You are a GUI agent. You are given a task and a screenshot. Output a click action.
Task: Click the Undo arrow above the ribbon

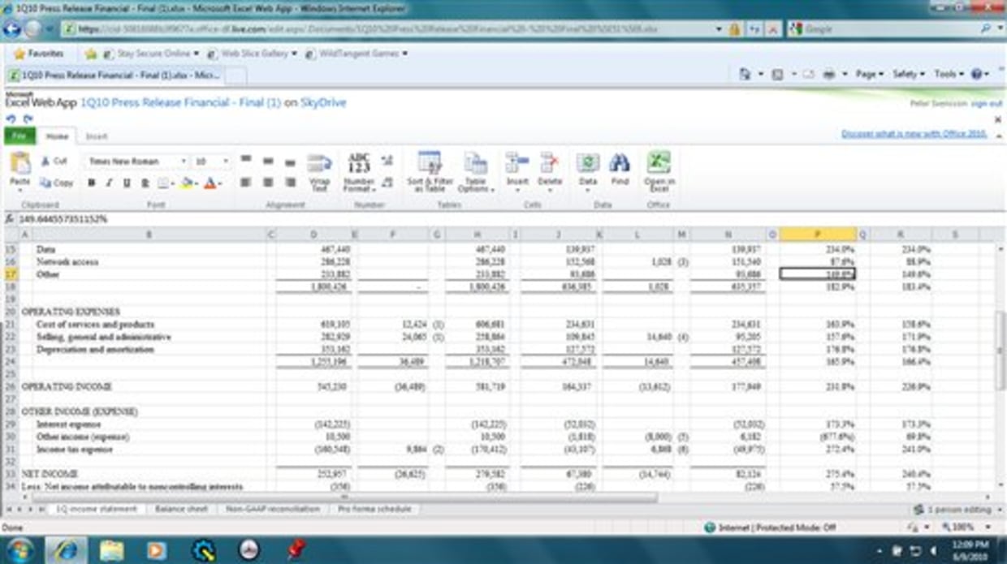[x=11, y=118]
